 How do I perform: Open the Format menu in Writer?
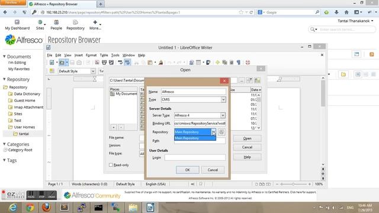pos(91,55)
